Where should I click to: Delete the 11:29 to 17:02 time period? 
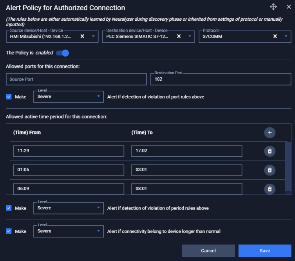click(x=270, y=151)
